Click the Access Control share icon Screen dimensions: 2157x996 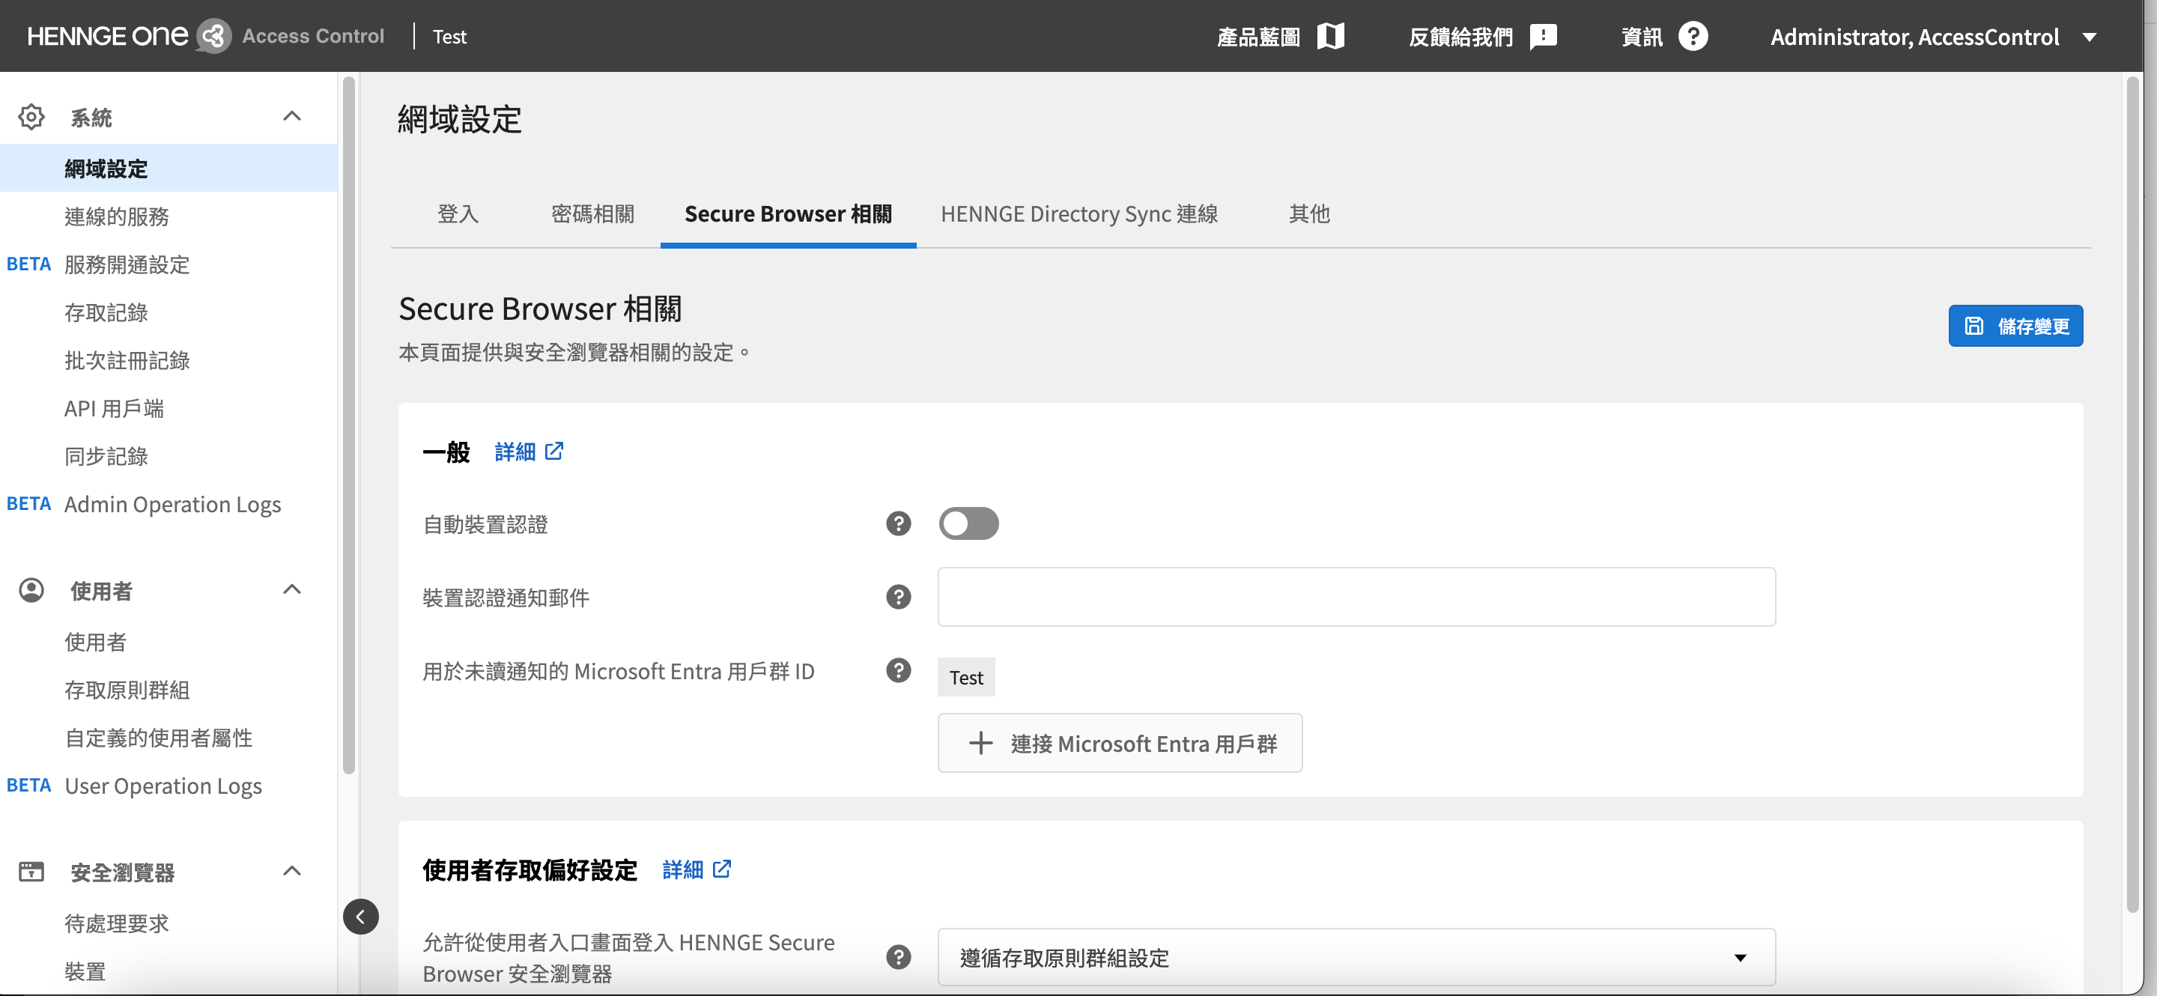213,36
